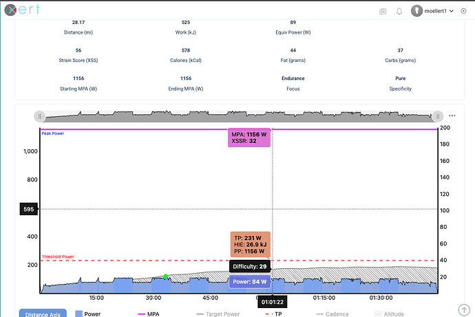The height and width of the screenshot is (317, 475).
Task: Click the Fat (grams) label
Action: pos(293,61)
